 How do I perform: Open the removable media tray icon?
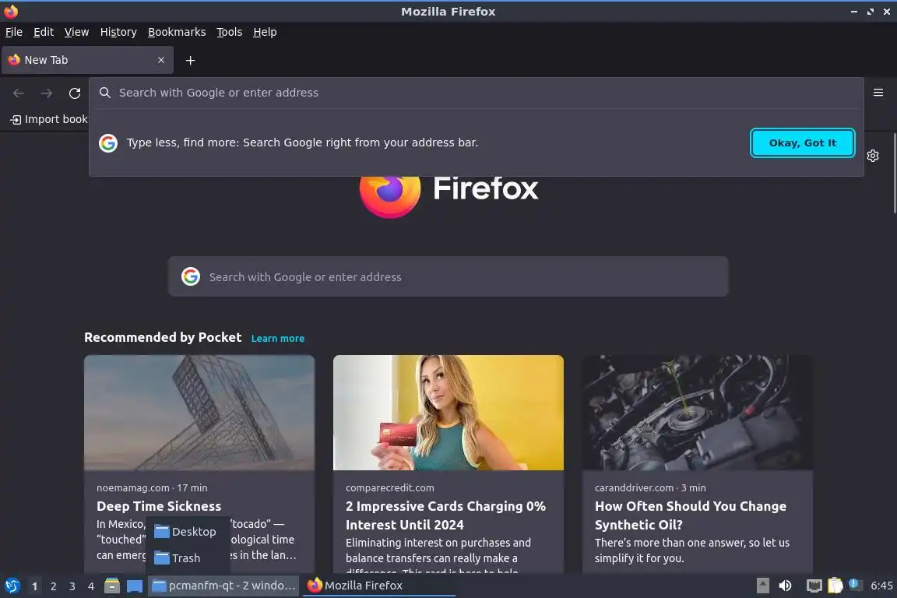click(762, 586)
